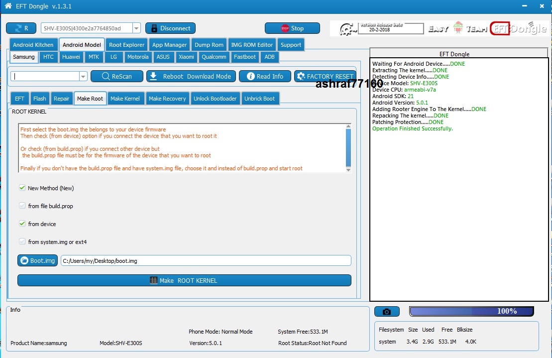Select the LG brand tab
The width and height of the screenshot is (552, 358).
pyautogui.click(x=113, y=57)
